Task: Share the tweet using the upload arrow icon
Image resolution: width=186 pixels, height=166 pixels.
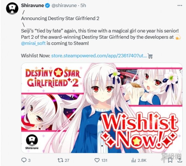Action: [x=180, y=160]
